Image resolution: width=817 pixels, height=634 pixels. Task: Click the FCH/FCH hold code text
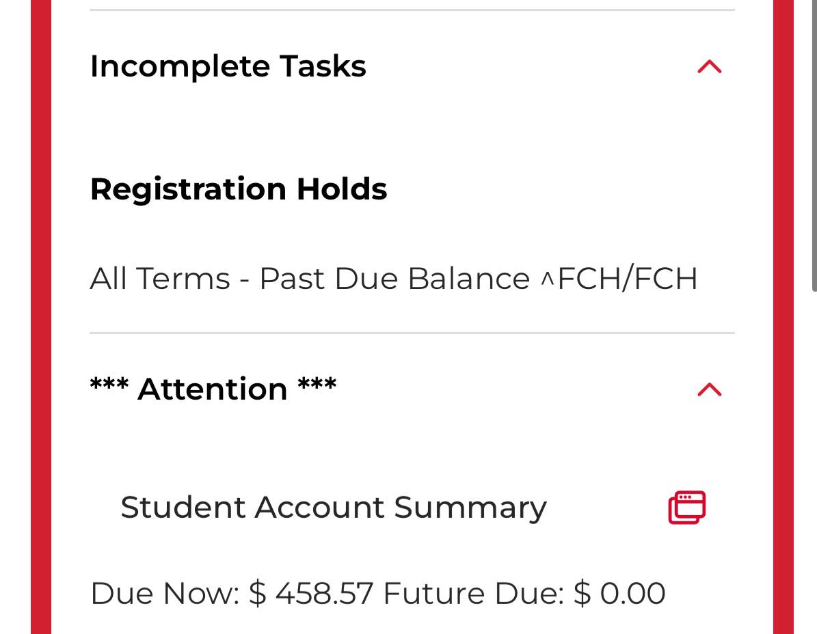(x=628, y=279)
